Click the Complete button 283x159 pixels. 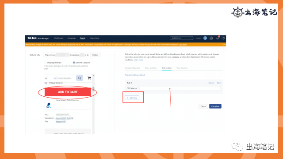coord(215,106)
